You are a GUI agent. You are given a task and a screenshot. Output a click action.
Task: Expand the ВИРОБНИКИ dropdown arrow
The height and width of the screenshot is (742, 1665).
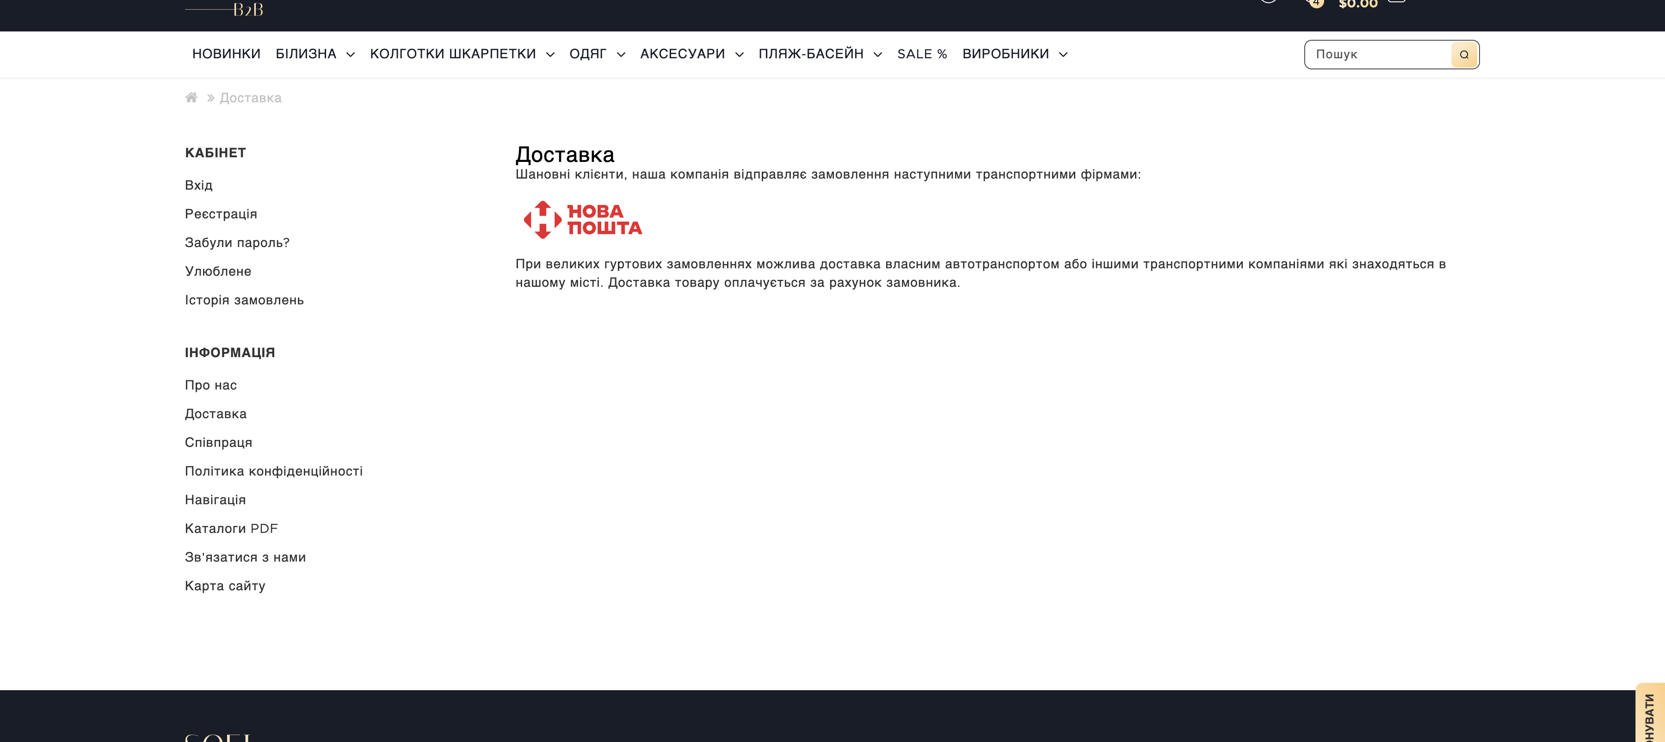point(1063,55)
